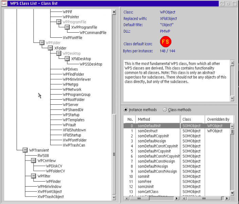Click description box scroll up arrow
This screenshot has width=239, height=204.
click(232, 63)
